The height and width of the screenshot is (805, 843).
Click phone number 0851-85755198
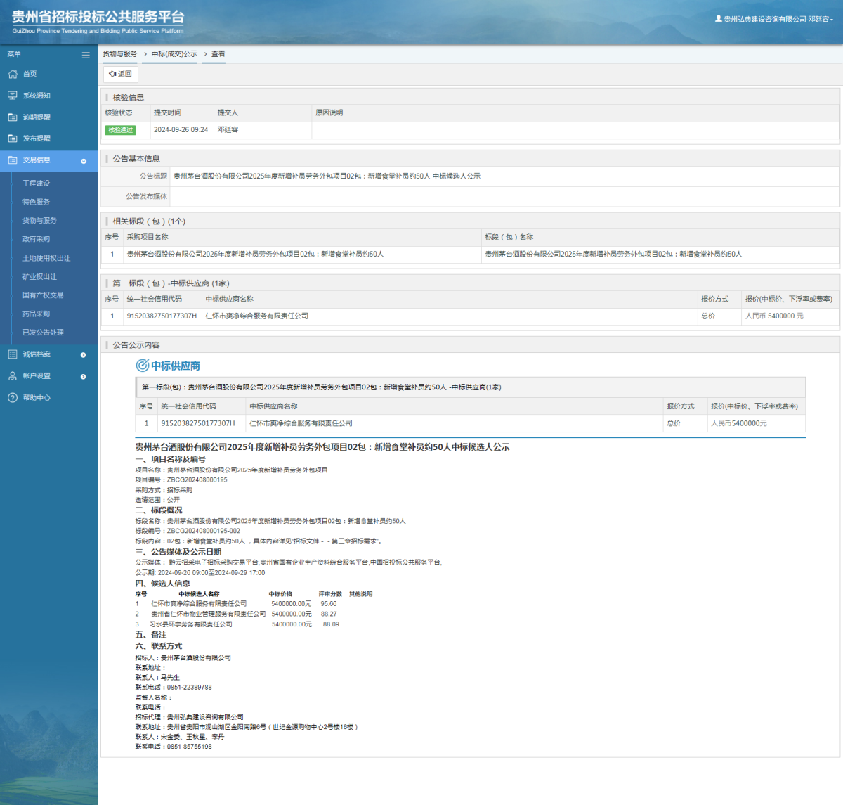(x=189, y=747)
